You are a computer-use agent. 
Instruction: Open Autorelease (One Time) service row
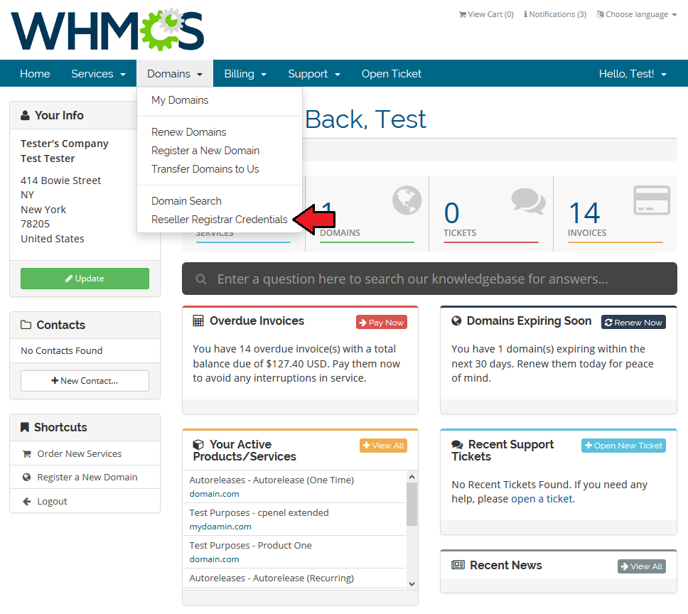click(294, 487)
